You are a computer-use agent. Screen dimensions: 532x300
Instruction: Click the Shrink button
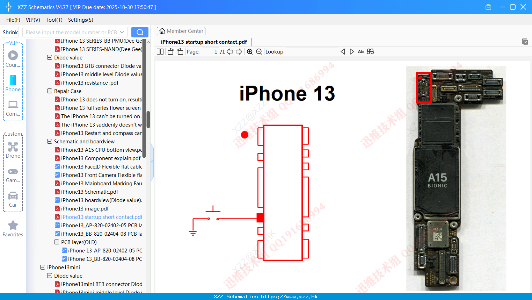(10, 32)
